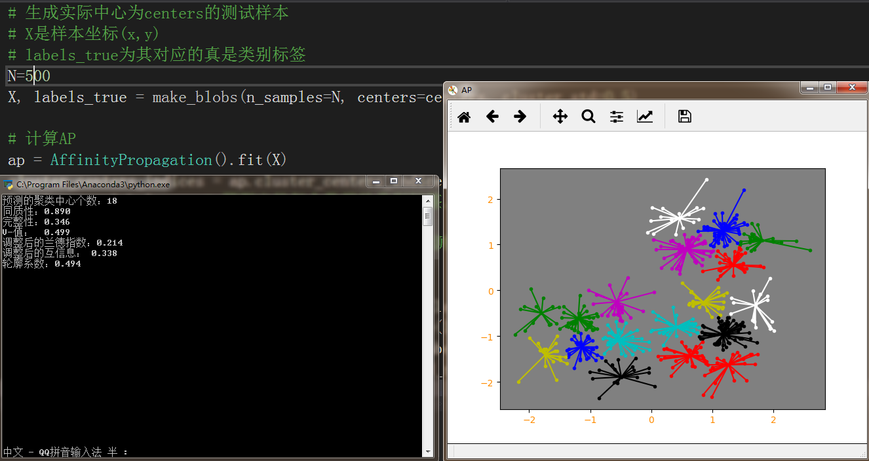Click the make_blobs code line
The height and width of the screenshot is (461, 869).
pyautogui.click(x=225, y=98)
